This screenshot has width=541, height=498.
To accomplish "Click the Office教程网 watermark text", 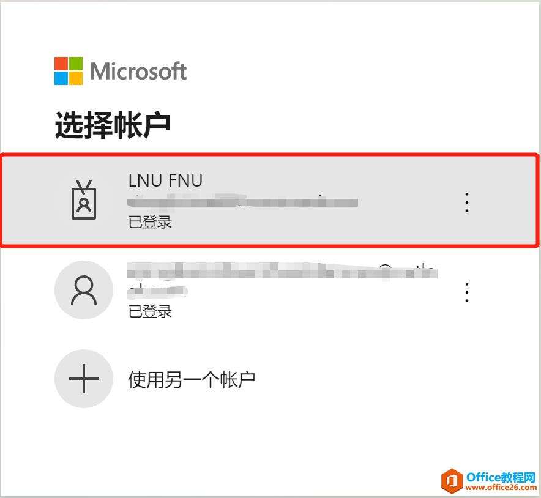I will click(501, 477).
